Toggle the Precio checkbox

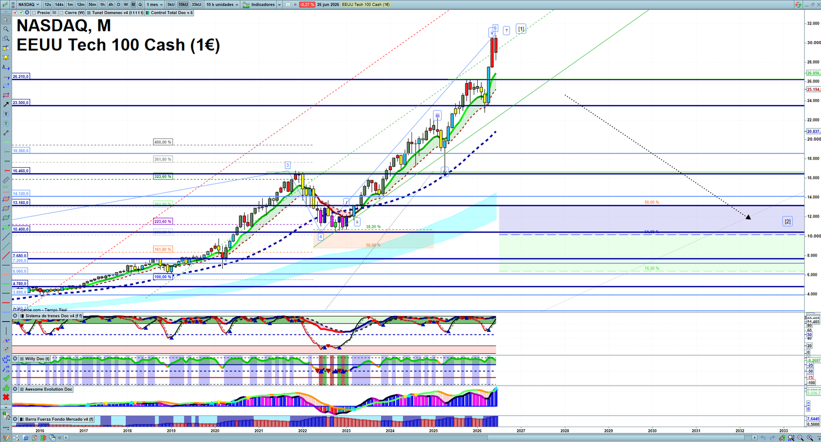coord(34,13)
